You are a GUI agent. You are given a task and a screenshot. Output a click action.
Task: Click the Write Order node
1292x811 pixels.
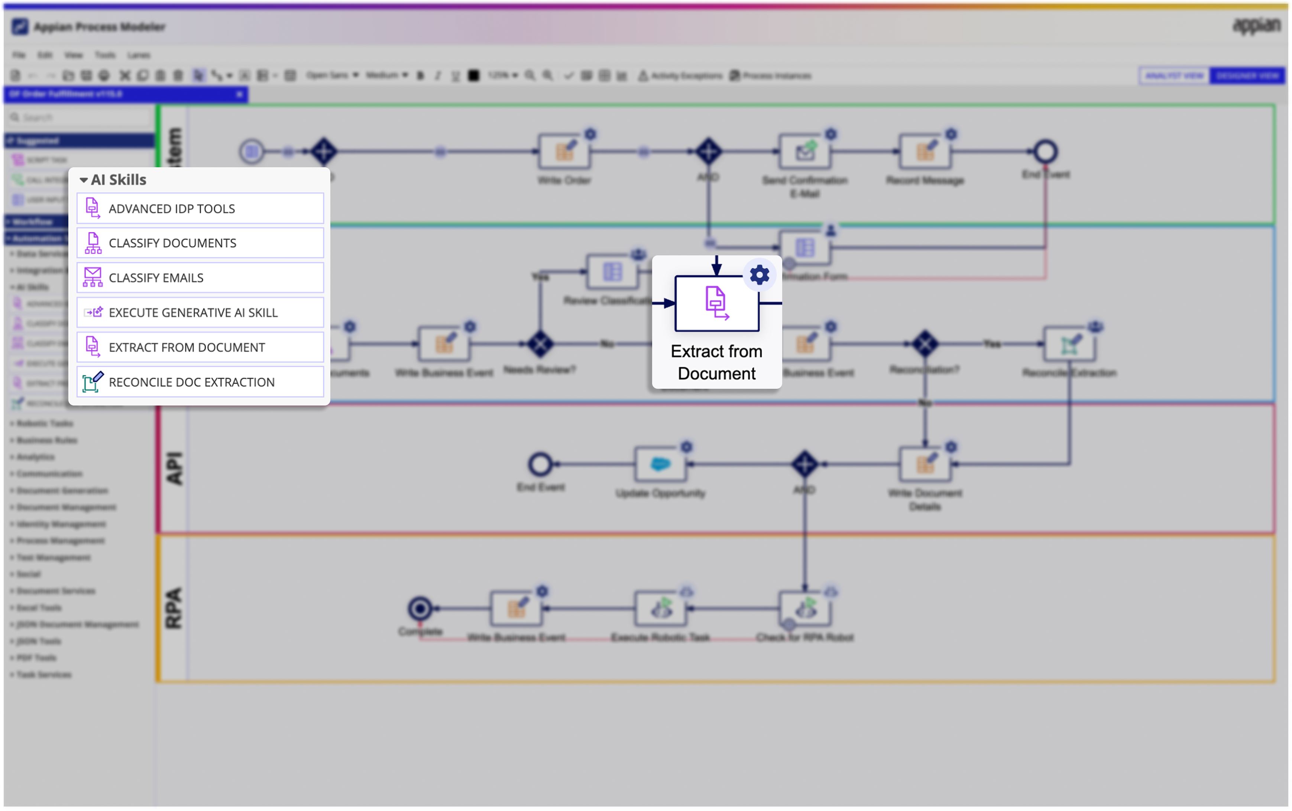click(x=564, y=152)
